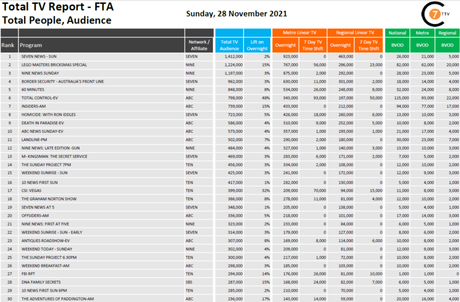The width and height of the screenshot is (460, 302).
Task: Click the Total TV Report - FTA title
Action: [x=56, y=7]
